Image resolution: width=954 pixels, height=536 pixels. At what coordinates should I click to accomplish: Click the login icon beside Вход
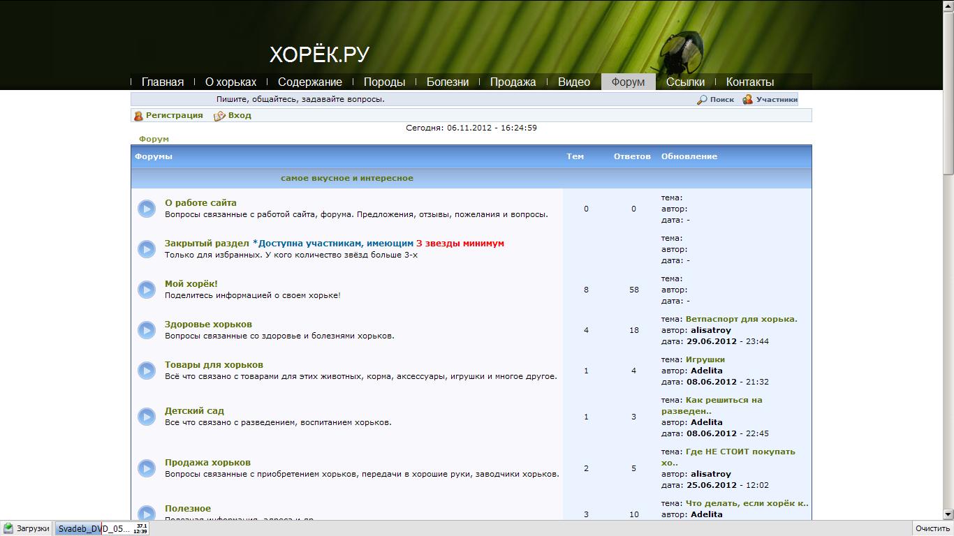pos(219,116)
